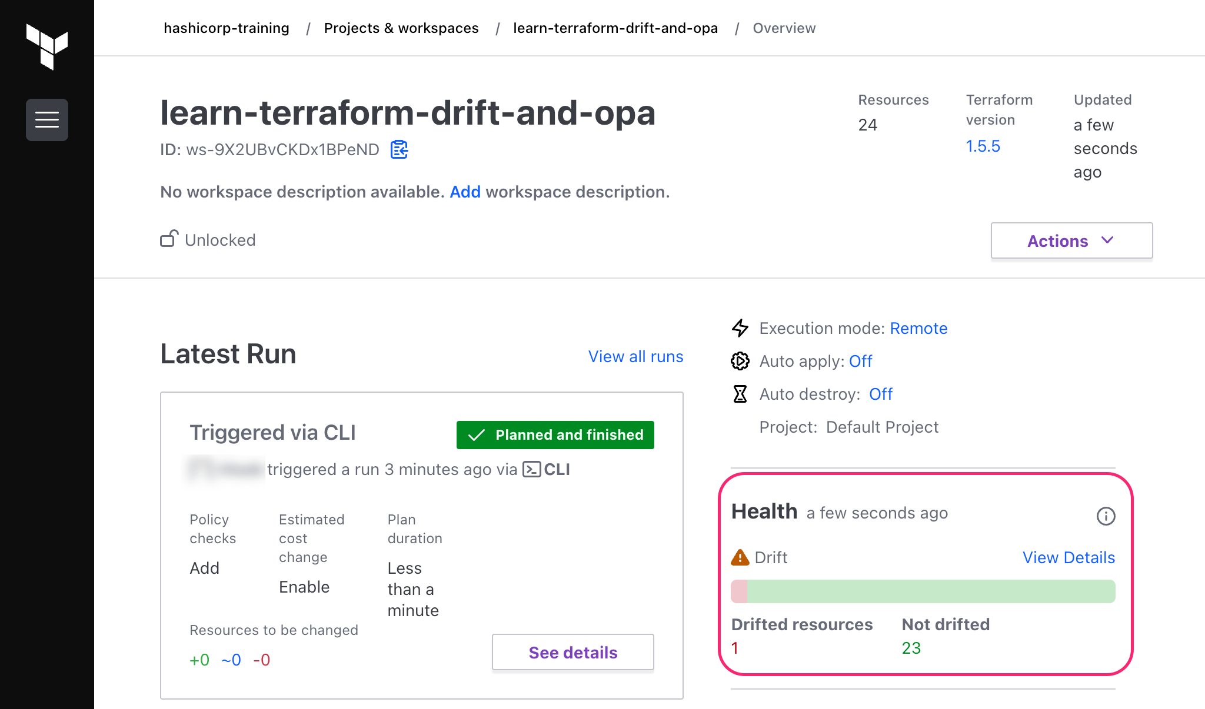Image resolution: width=1205 pixels, height=709 pixels.
Task: Click the Remote execution mode link
Action: (x=918, y=328)
